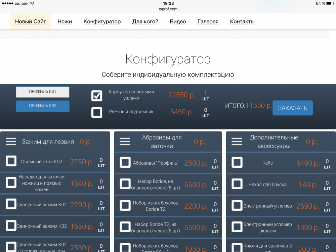The width and height of the screenshot is (336, 252).
Task: Select Электронный угломер checkbox
Action: (237, 206)
